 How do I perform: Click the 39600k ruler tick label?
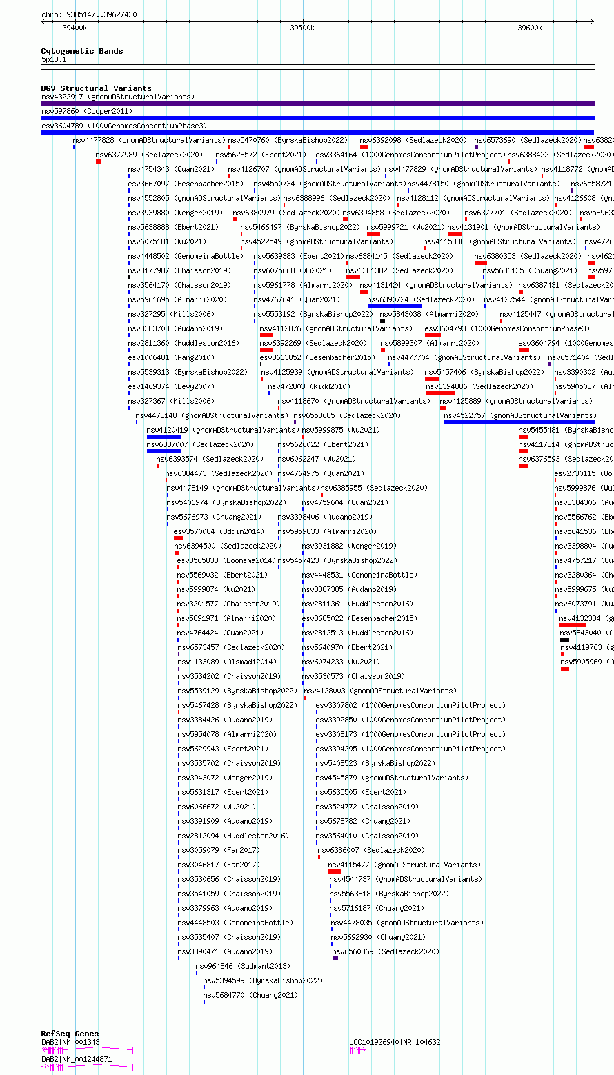530,28
